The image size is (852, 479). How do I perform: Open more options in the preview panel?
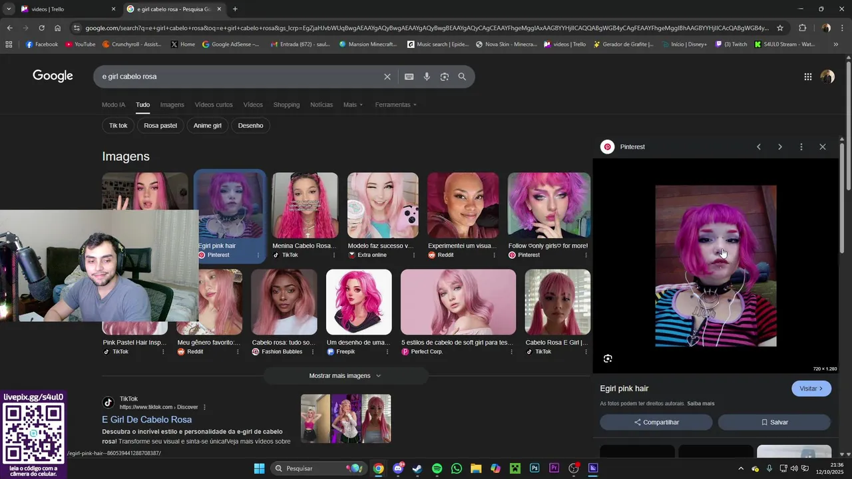[801, 147]
